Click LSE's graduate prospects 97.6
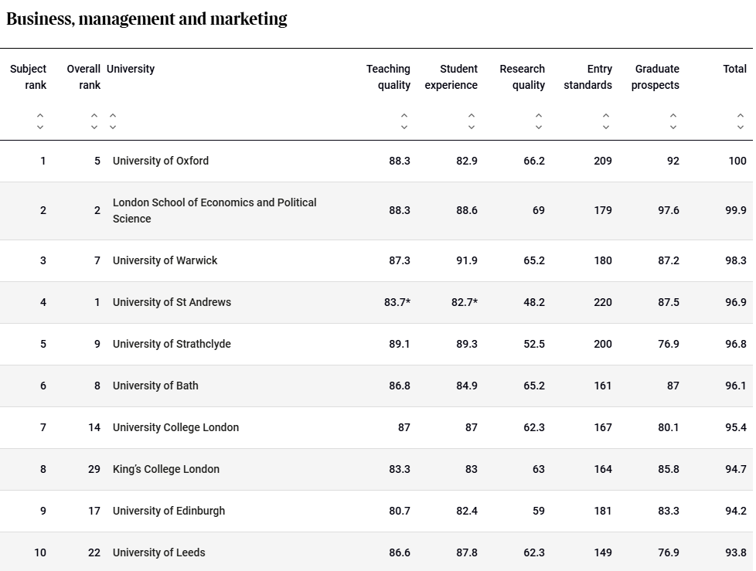Viewport: 756px width, 571px height. coord(668,211)
